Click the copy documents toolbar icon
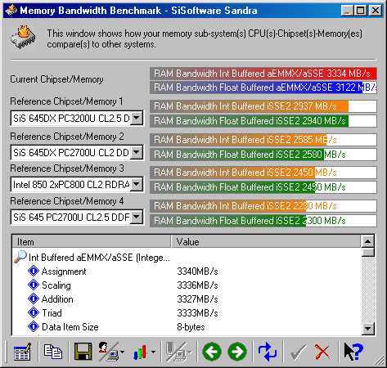 pyautogui.click(x=52, y=352)
